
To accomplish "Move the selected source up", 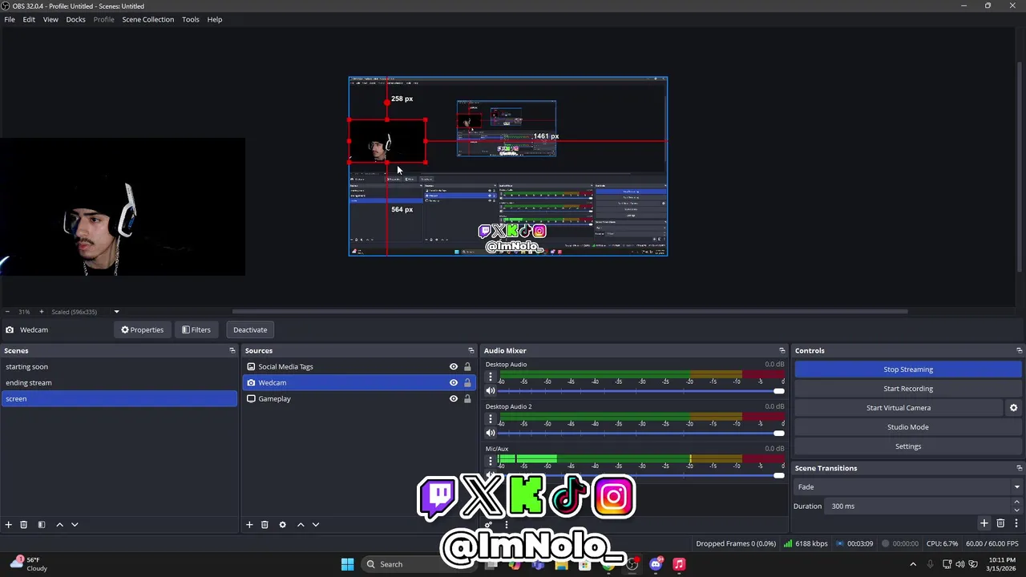I will [301, 525].
